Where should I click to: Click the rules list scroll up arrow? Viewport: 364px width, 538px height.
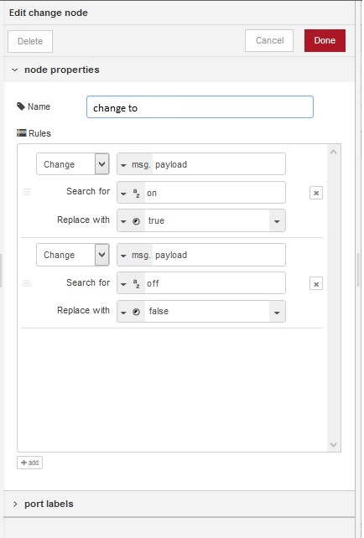(333, 152)
